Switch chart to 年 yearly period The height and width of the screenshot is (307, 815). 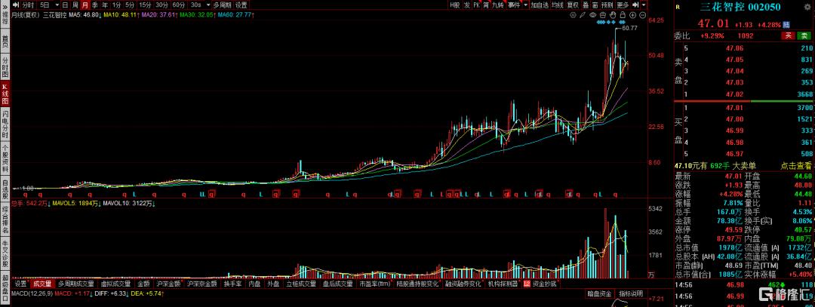[105, 5]
